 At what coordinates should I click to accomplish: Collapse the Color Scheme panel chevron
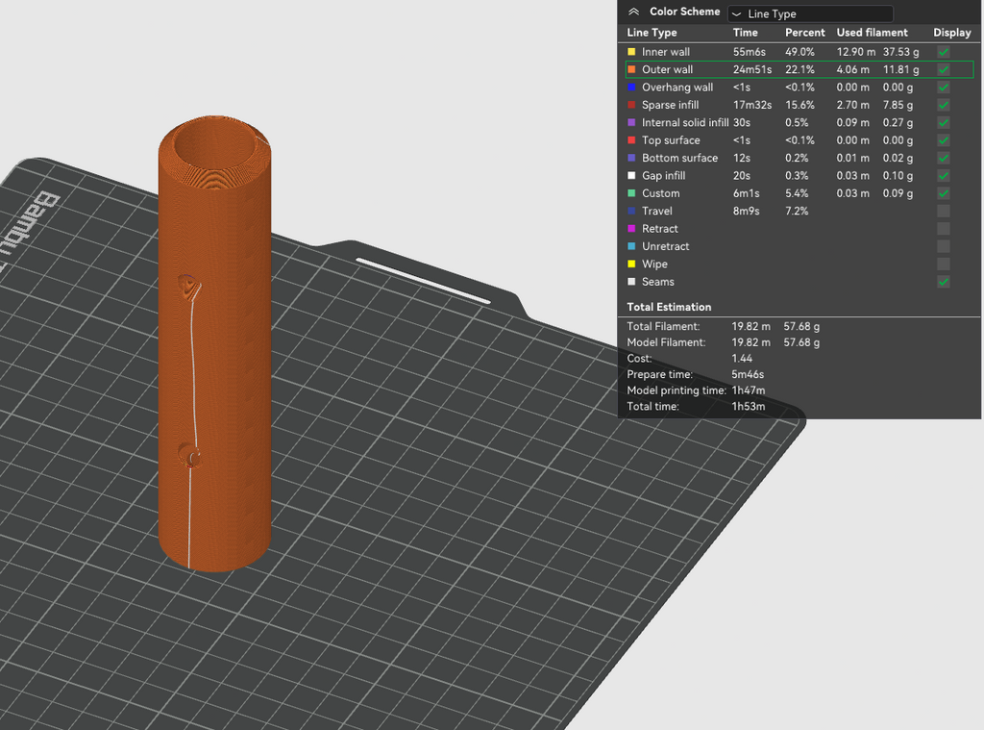pyautogui.click(x=633, y=12)
